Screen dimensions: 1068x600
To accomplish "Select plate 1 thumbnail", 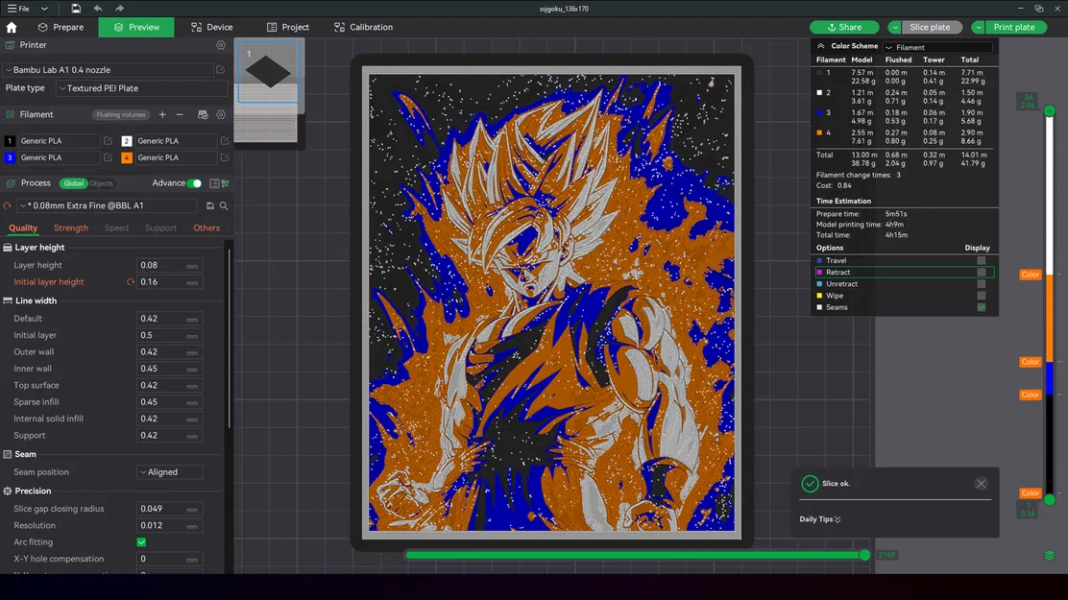I will pos(268,73).
